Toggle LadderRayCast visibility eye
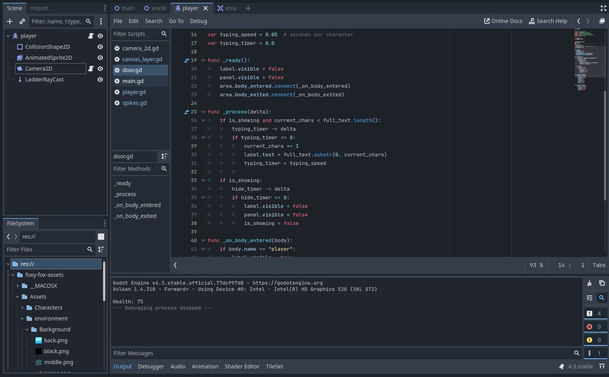This screenshot has height=377, width=609. [100, 80]
